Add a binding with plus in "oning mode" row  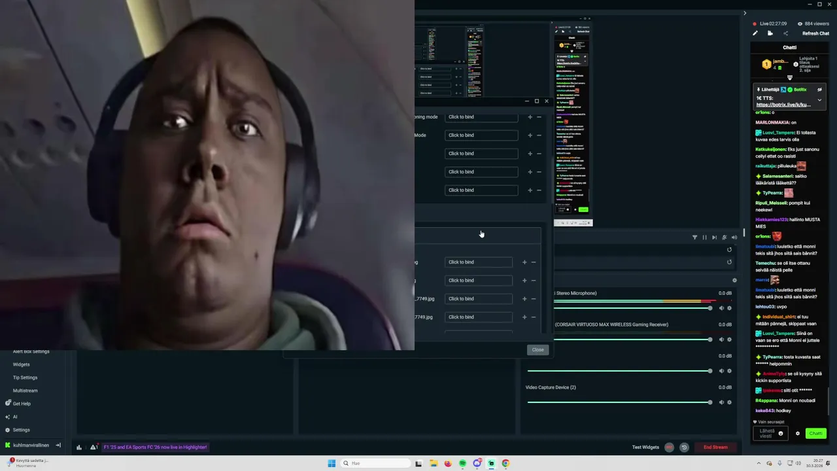point(530,117)
